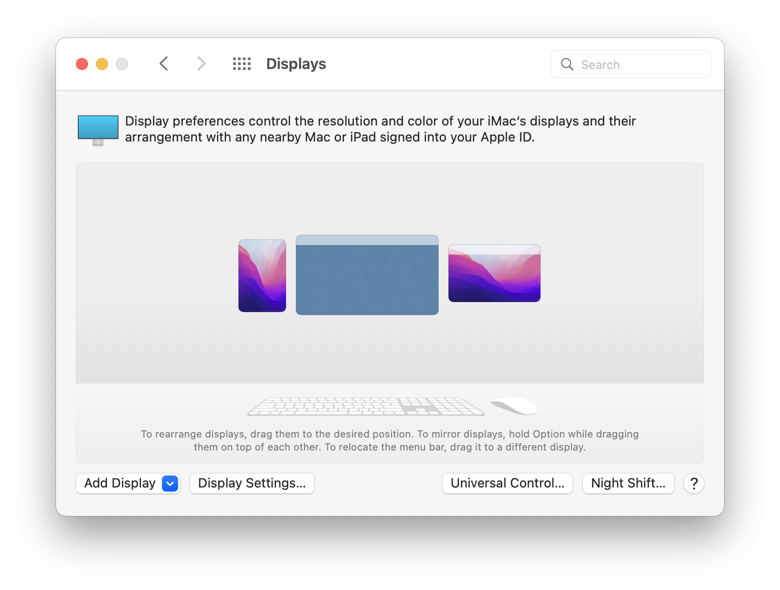Click the Magic Mouse illustration
The height and width of the screenshot is (590, 780).
514,406
